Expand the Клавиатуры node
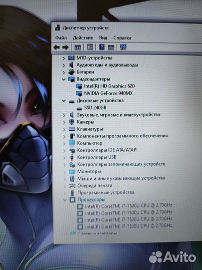 tap(64, 129)
